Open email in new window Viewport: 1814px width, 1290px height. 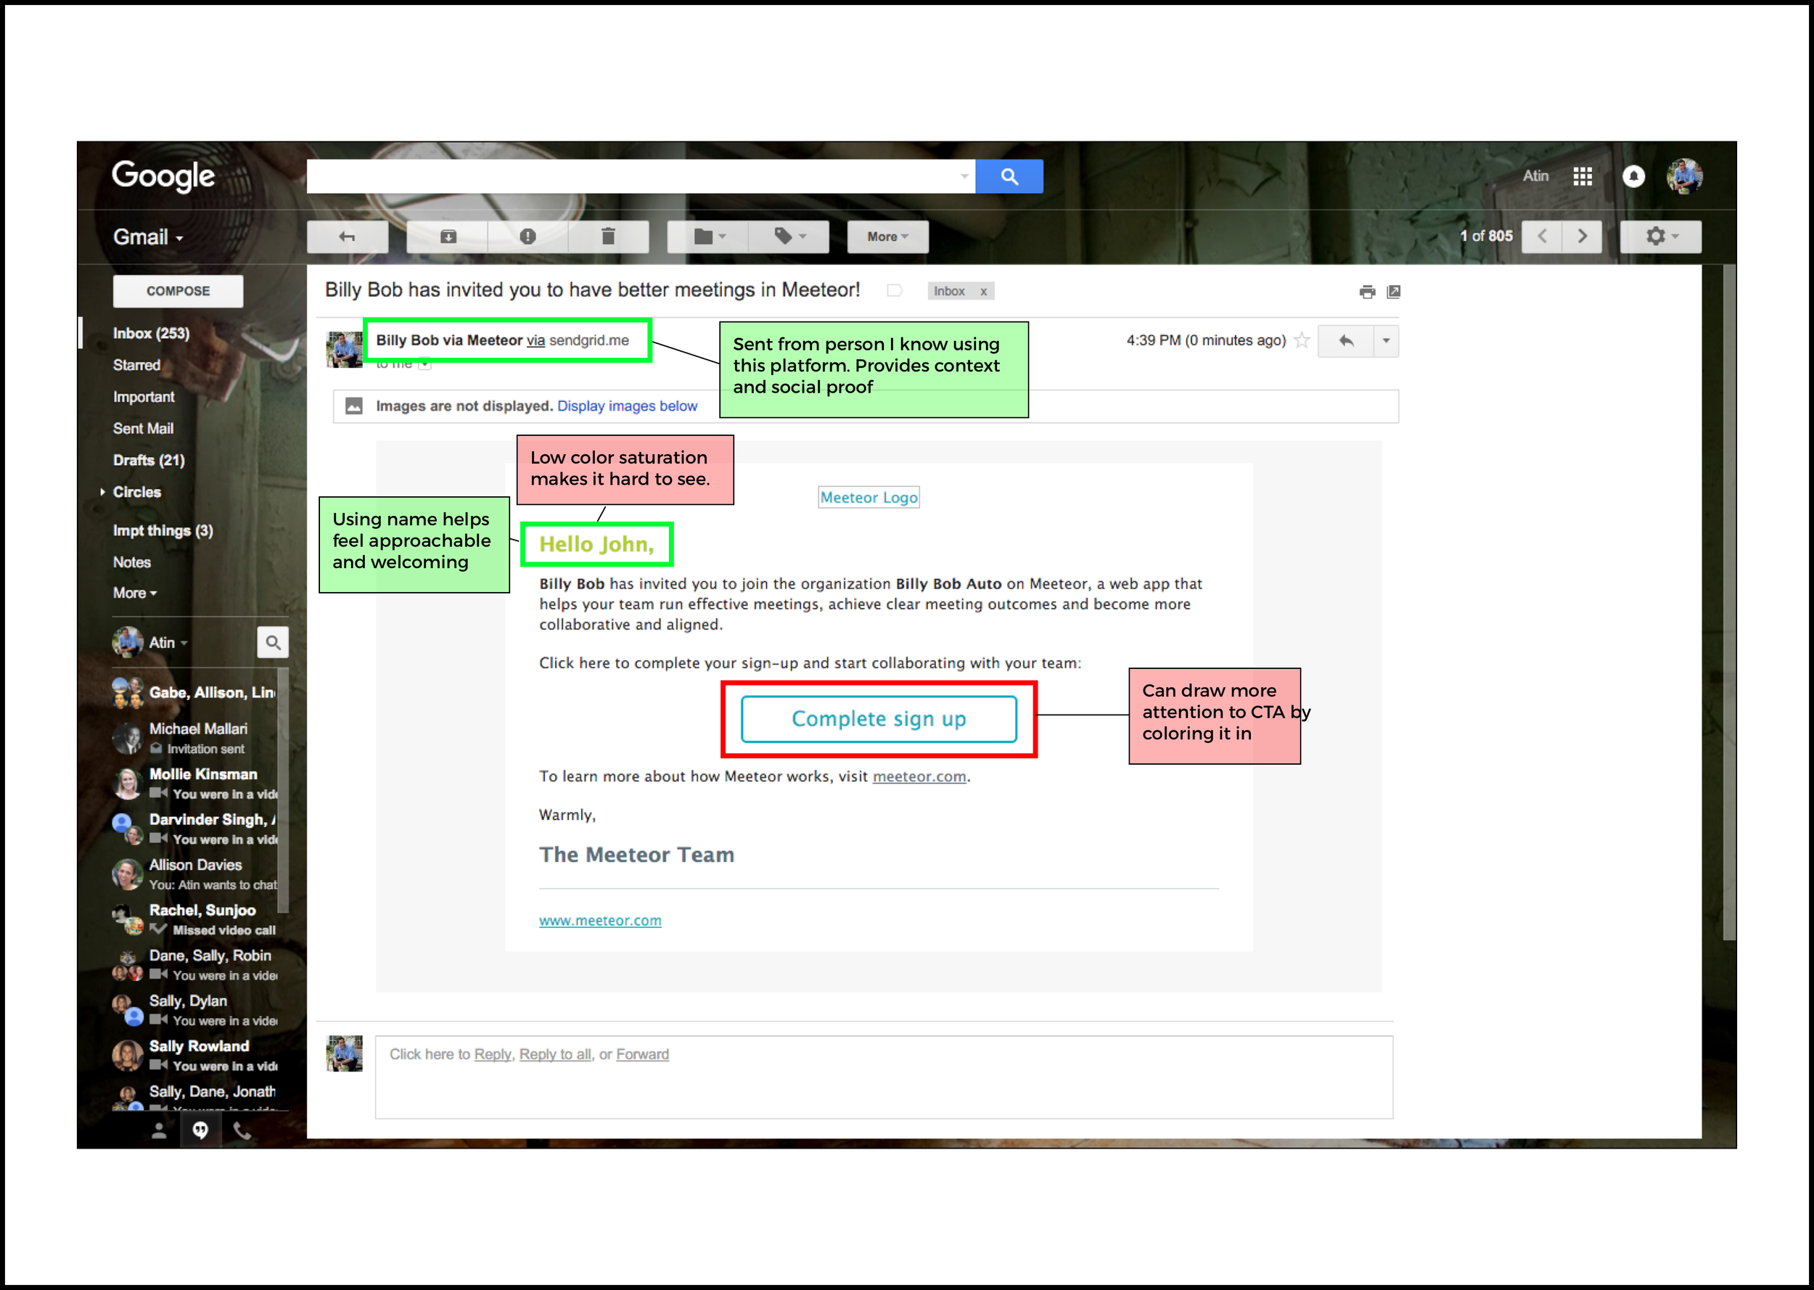[1393, 292]
